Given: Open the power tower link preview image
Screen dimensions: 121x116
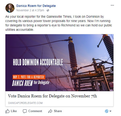Looking at the screenshot, I should point(59,63).
